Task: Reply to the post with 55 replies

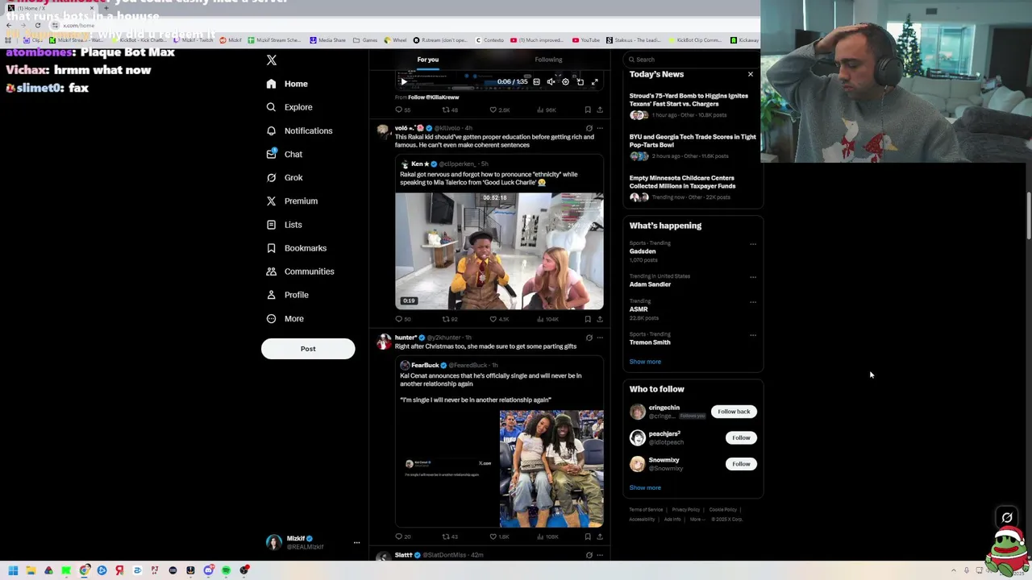Action: tap(402, 110)
